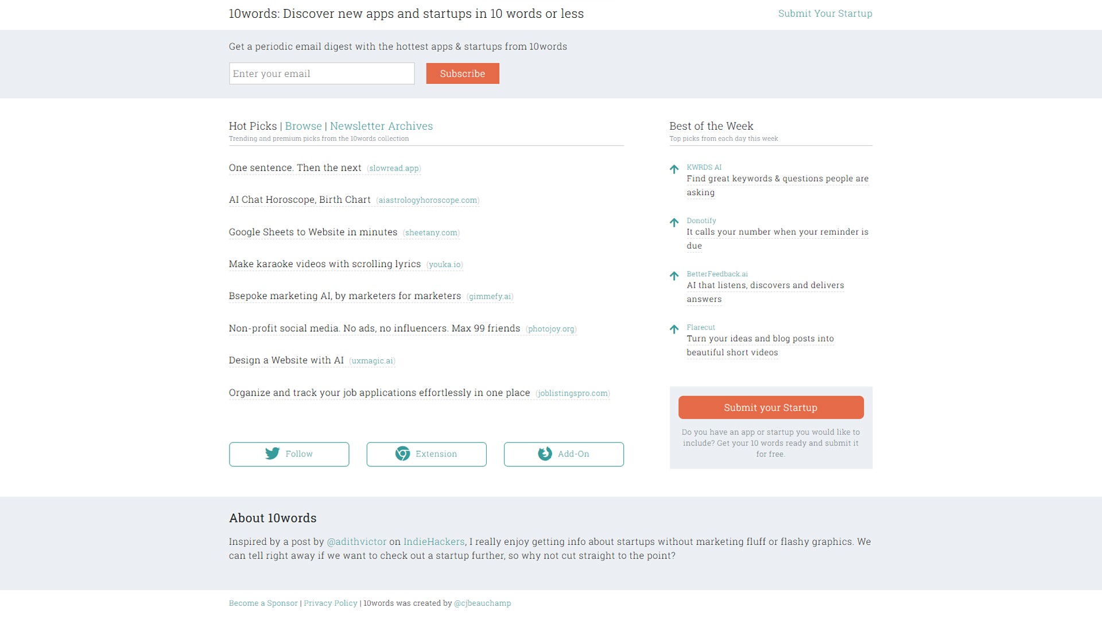This screenshot has width=1102, height=620.
Task: Click 'Non-profit social media' pick
Action: coord(374,328)
